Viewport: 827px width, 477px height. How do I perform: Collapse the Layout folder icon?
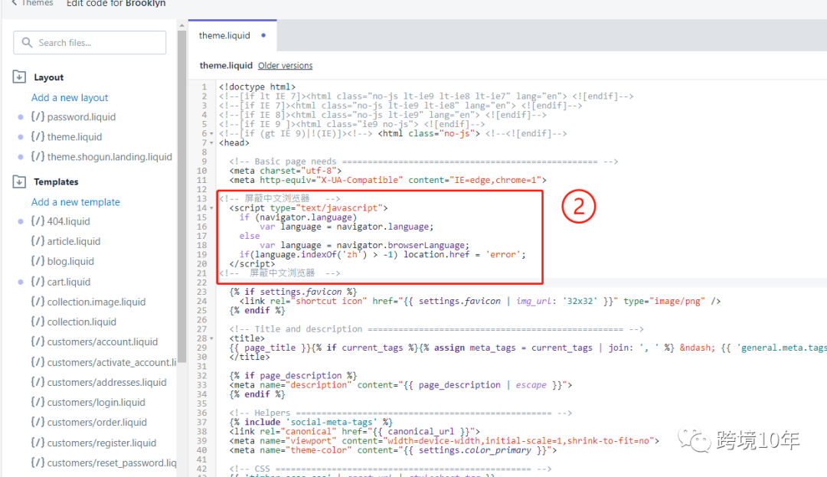19,77
